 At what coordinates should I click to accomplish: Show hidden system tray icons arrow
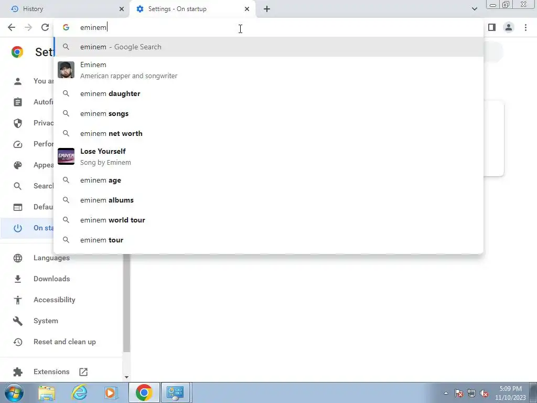pyautogui.click(x=446, y=394)
